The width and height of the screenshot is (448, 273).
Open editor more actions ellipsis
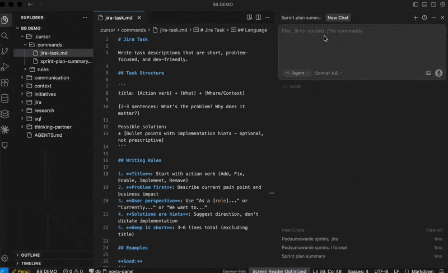click(x=267, y=17)
